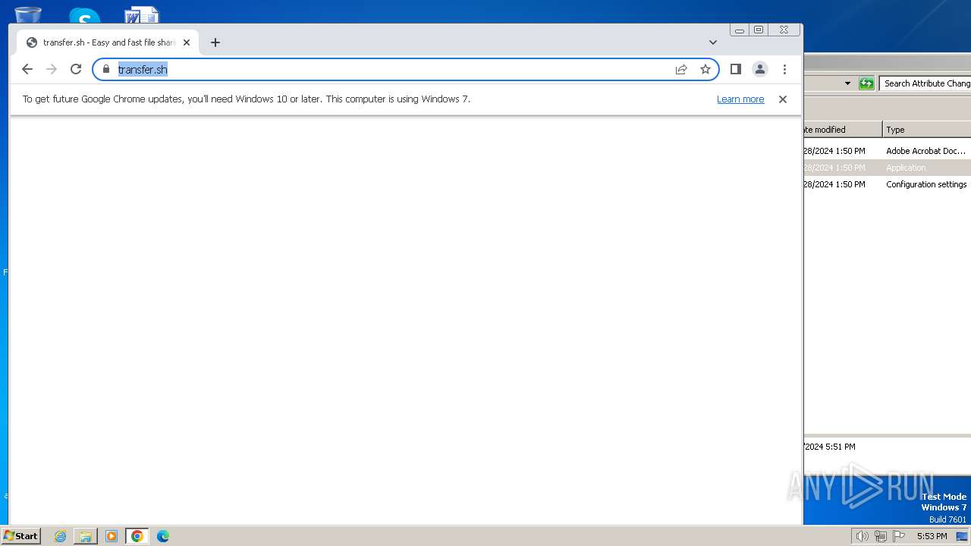Sort Explorer files by Date modified column
Viewport: 971px width, 546px height.
point(843,130)
